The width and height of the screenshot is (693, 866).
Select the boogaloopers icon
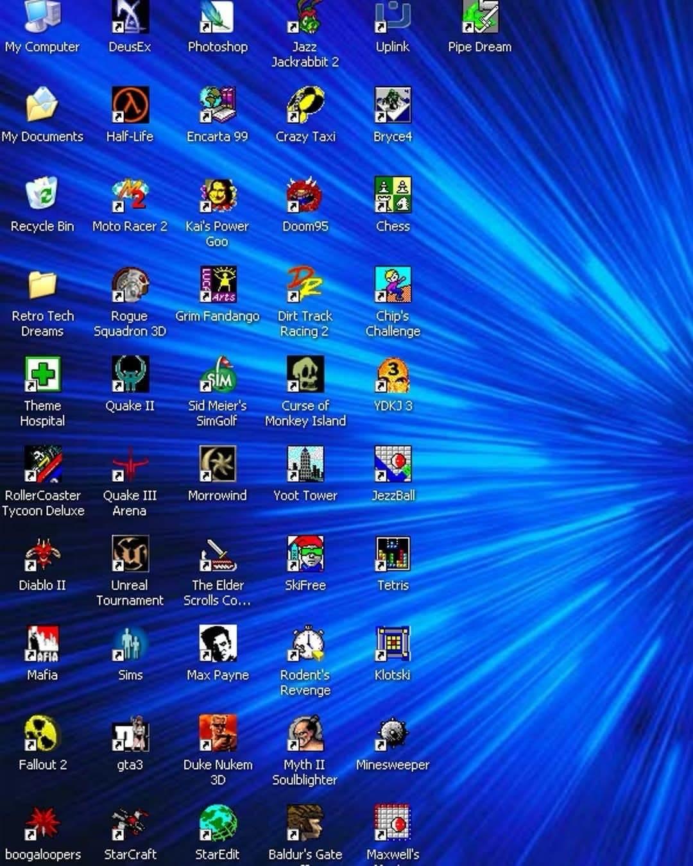42,823
